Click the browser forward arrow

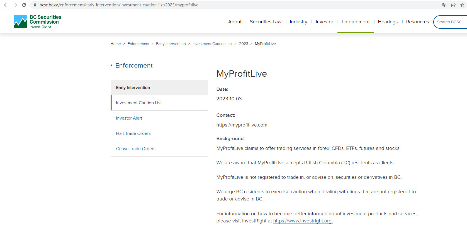(15, 5)
